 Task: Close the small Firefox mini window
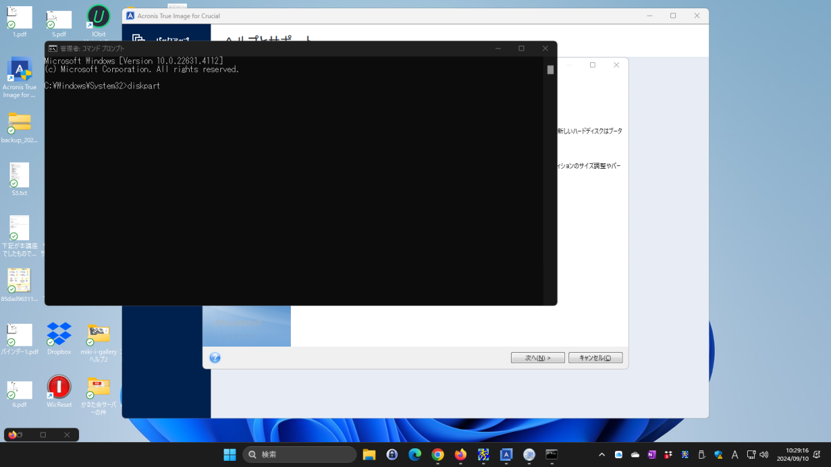coord(67,434)
